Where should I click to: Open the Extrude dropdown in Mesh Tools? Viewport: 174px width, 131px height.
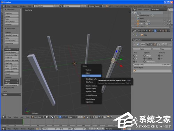(11, 49)
